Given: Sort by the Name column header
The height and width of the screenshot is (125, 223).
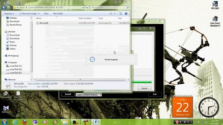Looking at the screenshot, I should 39,18.
